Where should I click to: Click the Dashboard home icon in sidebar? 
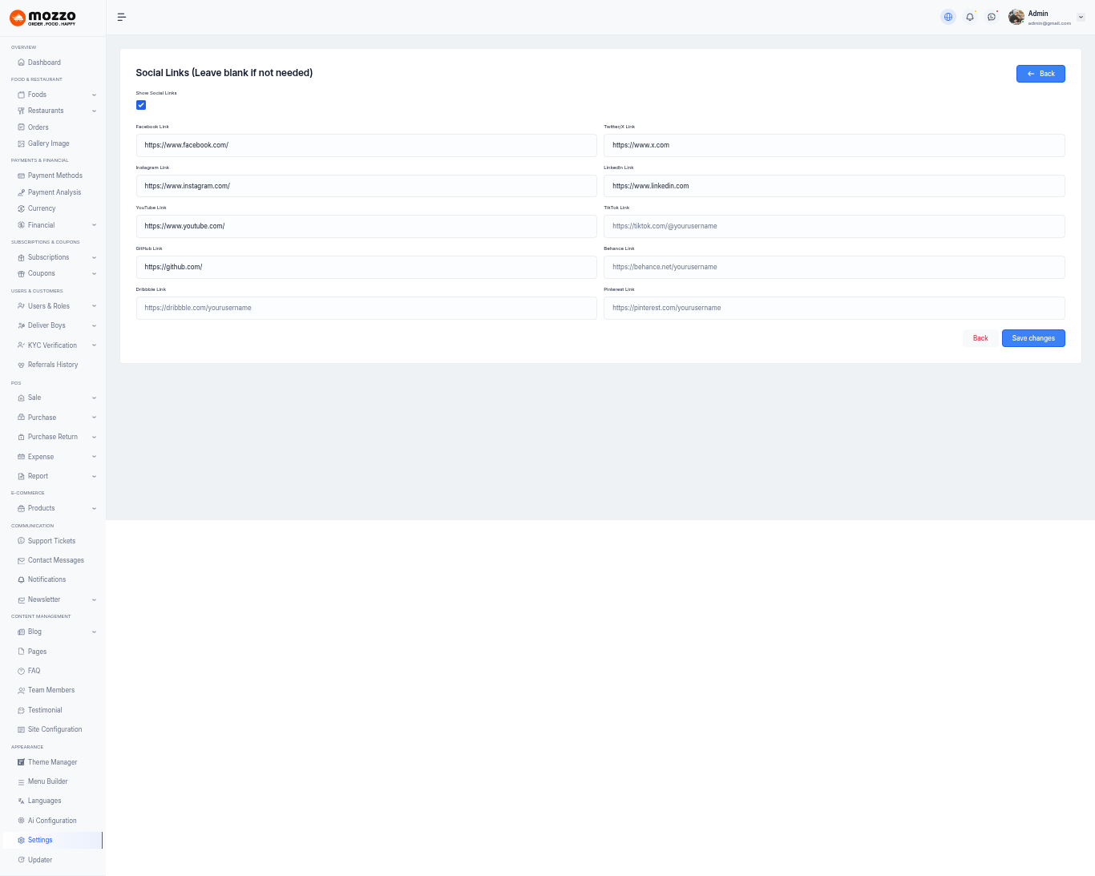[x=21, y=63]
